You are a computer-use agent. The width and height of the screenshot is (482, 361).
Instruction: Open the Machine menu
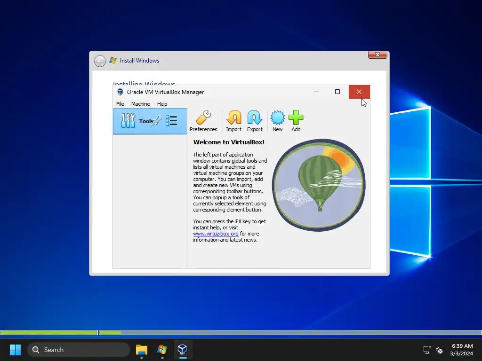point(140,104)
